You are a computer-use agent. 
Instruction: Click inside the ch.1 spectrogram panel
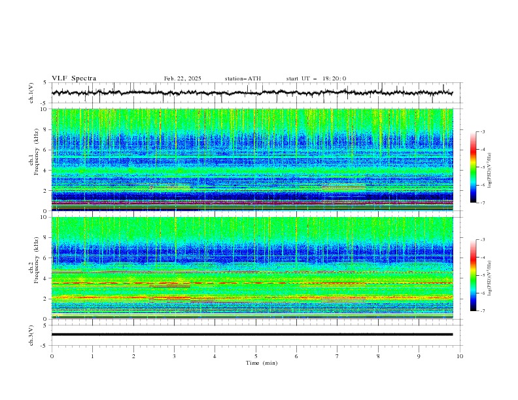coord(252,159)
